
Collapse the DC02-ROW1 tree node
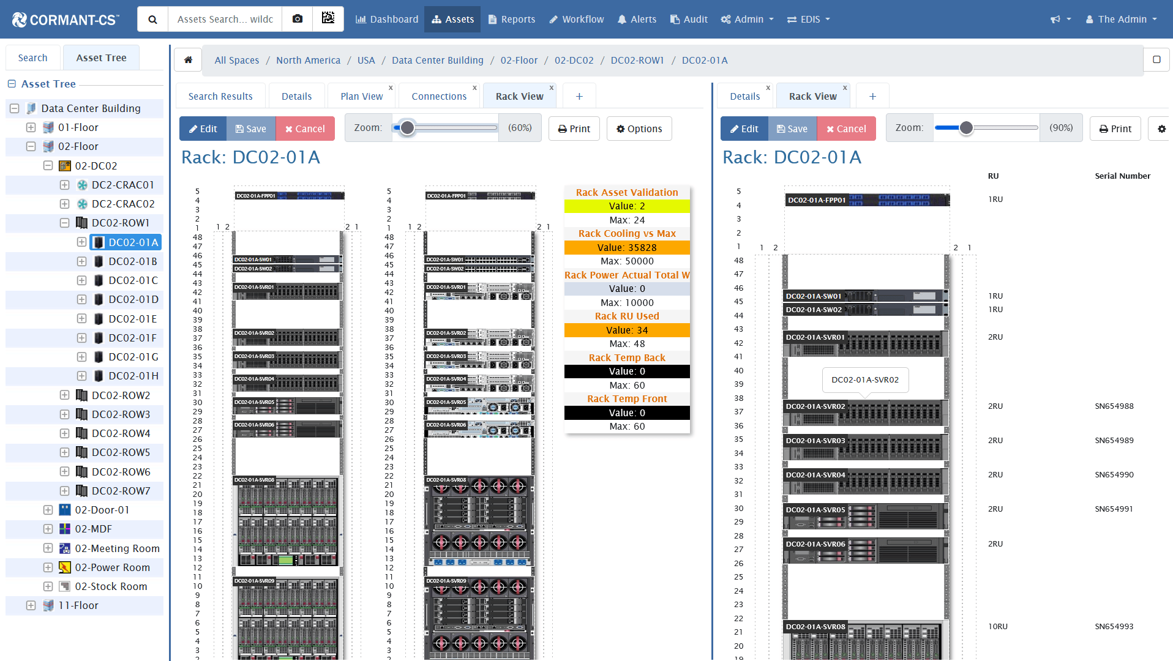pos(64,223)
